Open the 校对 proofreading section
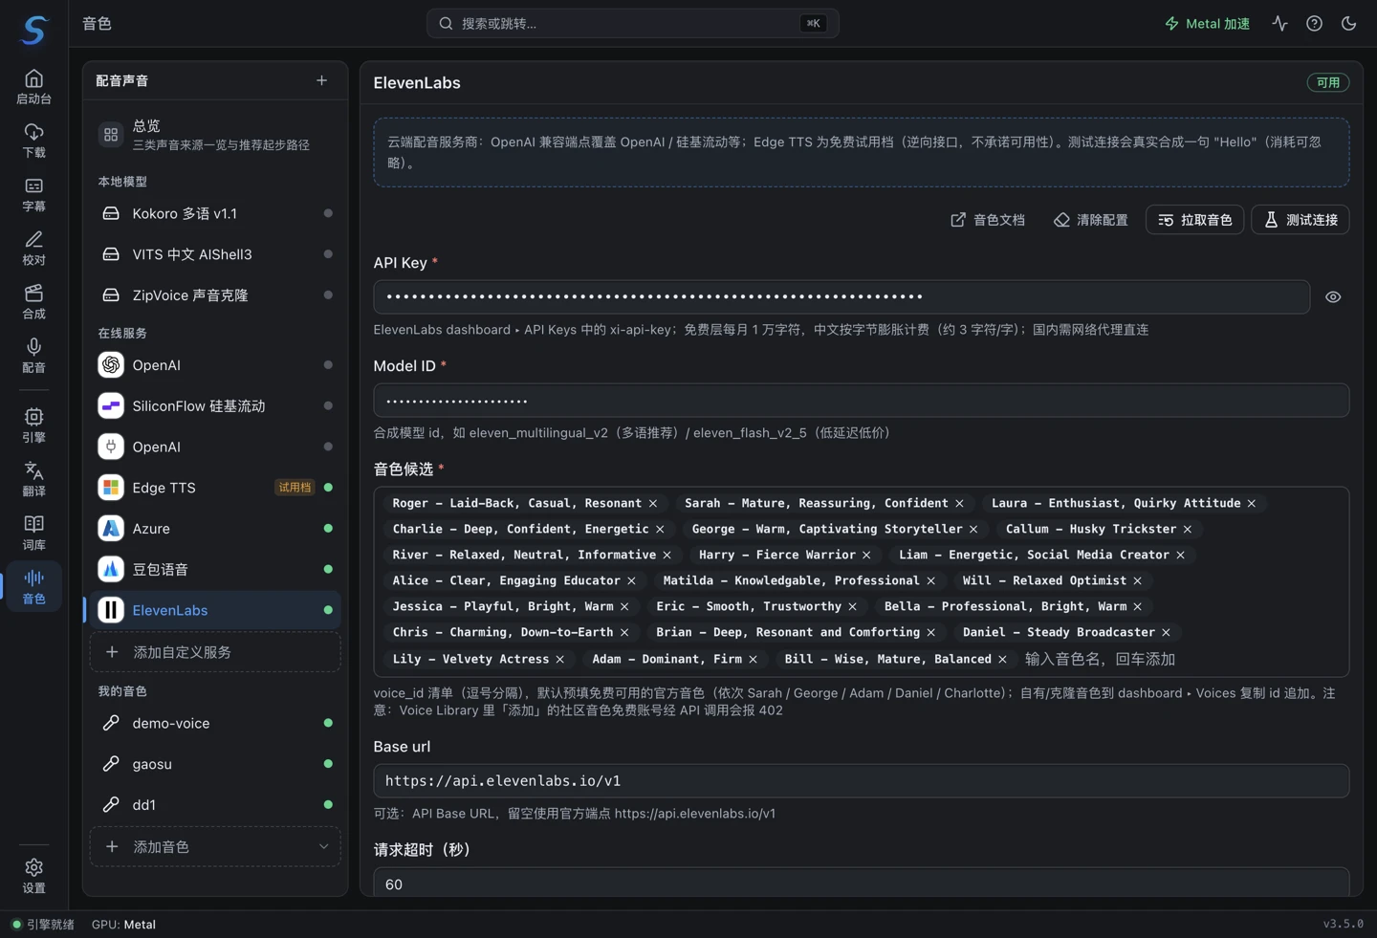The height and width of the screenshot is (938, 1377). (x=33, y=248)
